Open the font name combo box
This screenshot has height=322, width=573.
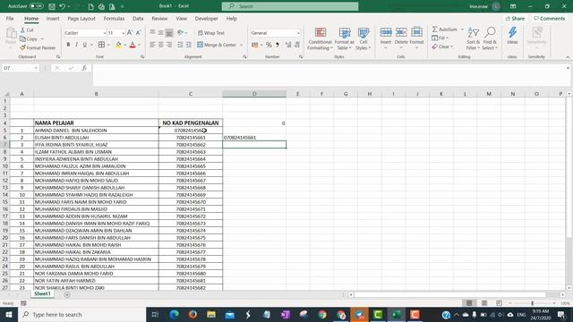pos(85,33)
